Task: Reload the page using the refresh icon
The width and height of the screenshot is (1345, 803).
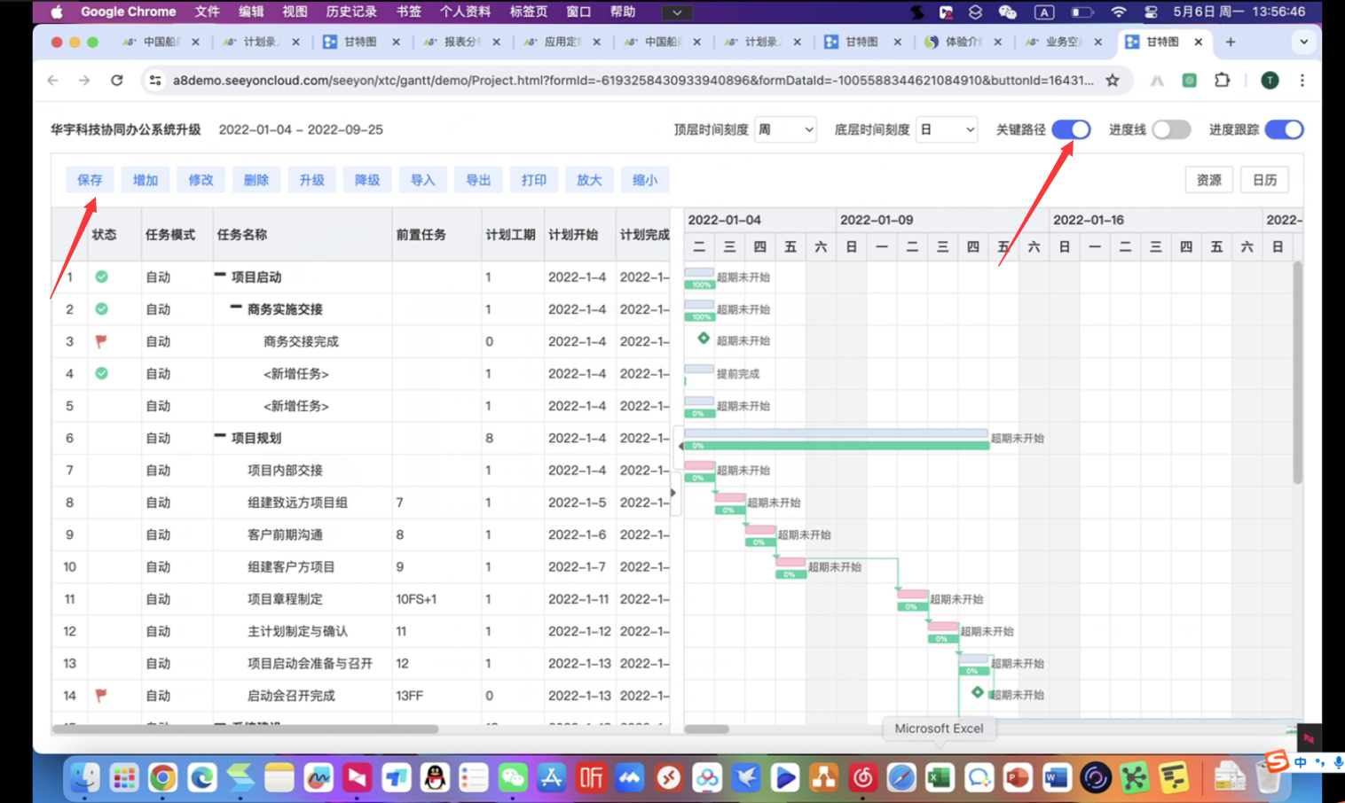Action: tap(117, 81)
